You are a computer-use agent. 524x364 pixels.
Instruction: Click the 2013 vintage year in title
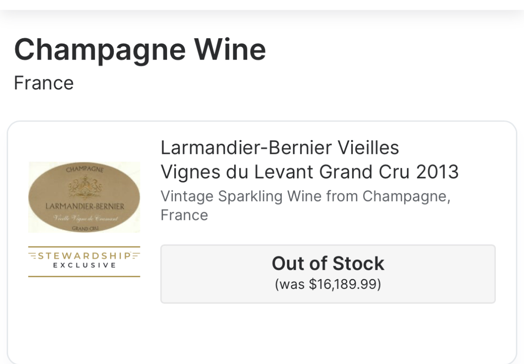click(437, 172)
